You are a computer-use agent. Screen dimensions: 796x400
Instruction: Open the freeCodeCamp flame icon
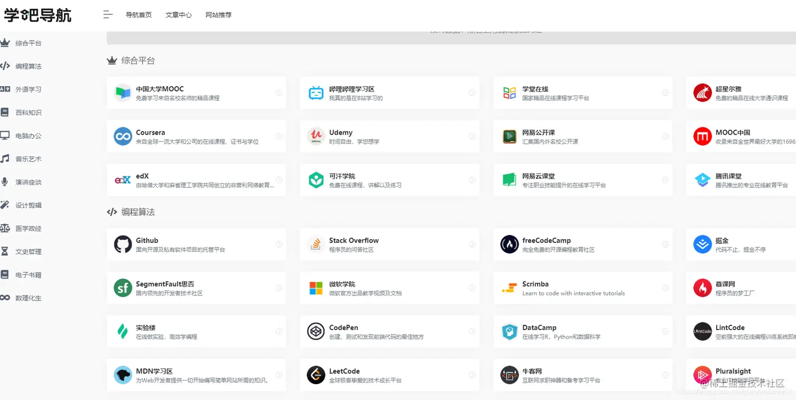click(x=509, y=244)
